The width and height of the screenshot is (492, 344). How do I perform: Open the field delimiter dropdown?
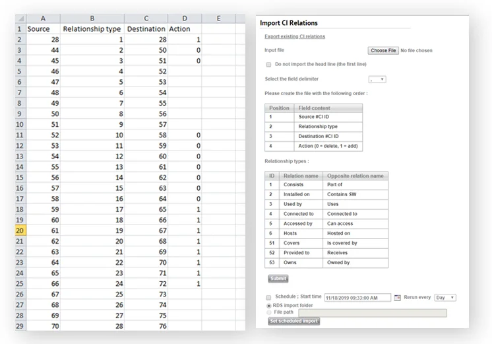pyautogui.click(x=377, y=79)
